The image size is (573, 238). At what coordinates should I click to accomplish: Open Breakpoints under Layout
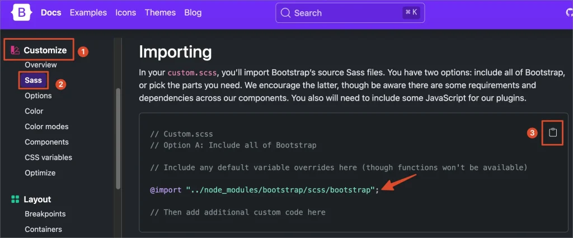45,214
